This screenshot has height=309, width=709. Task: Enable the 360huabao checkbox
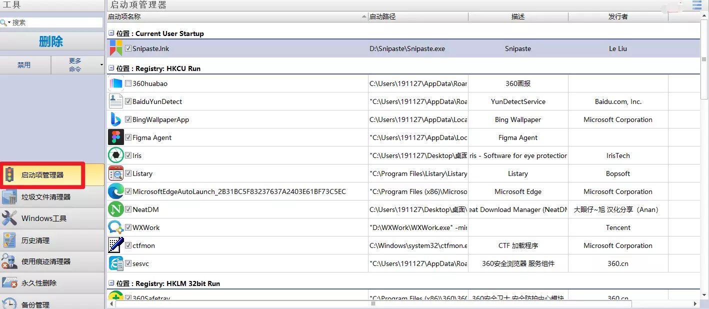point(128,83)
